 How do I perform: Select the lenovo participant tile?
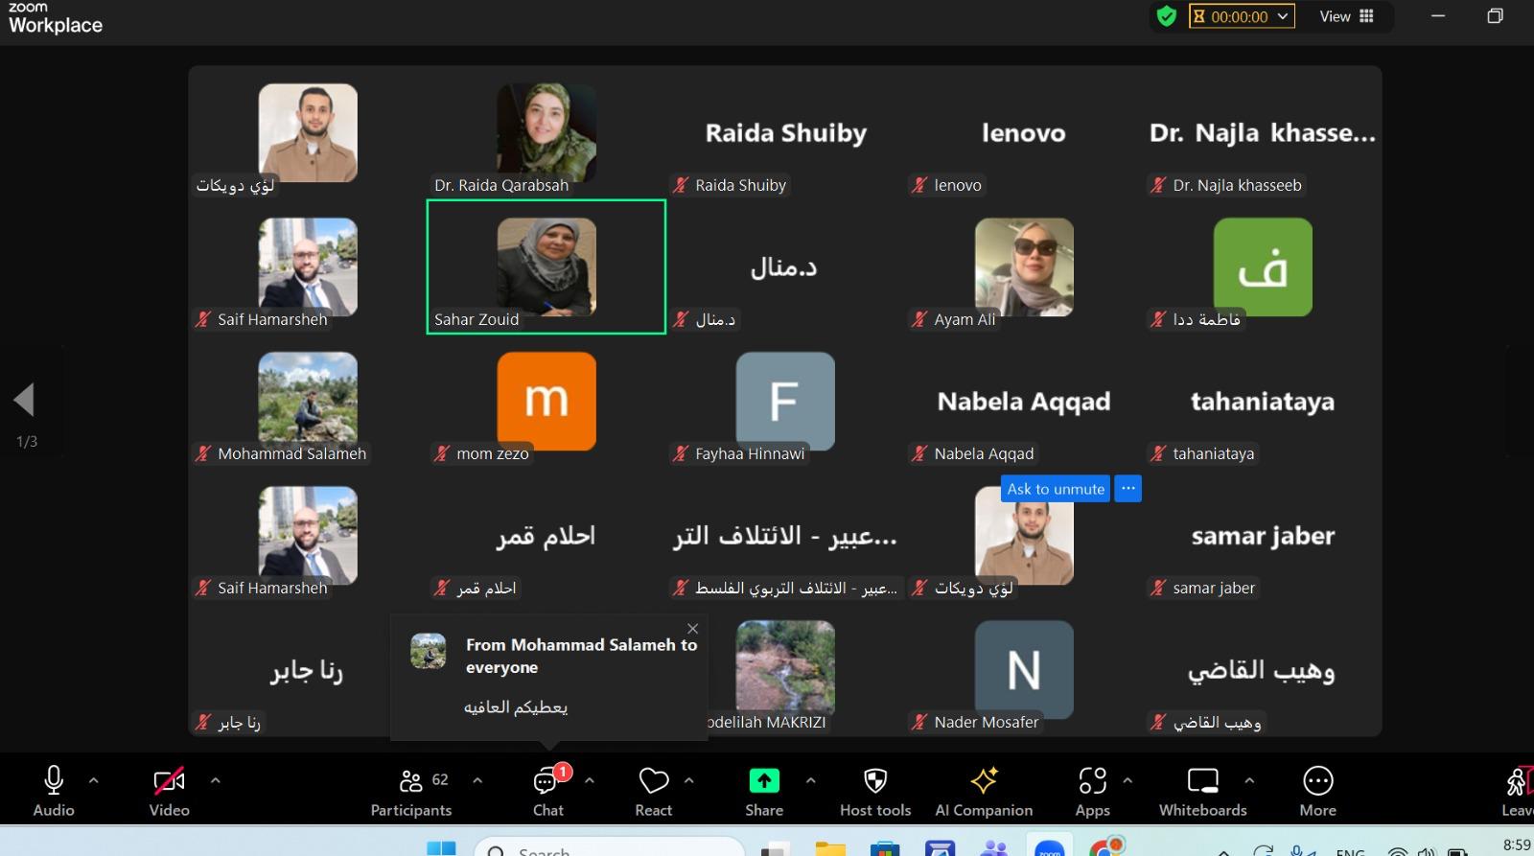point(1024,132)
